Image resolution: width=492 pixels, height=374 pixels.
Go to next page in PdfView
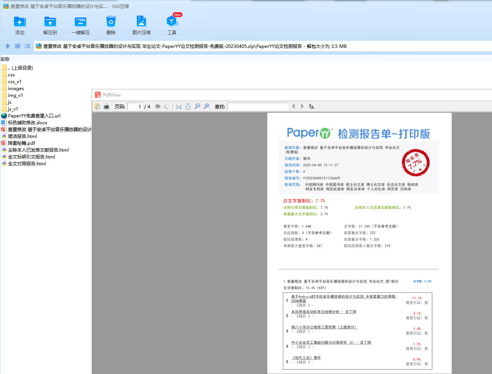tap(167, 106)
